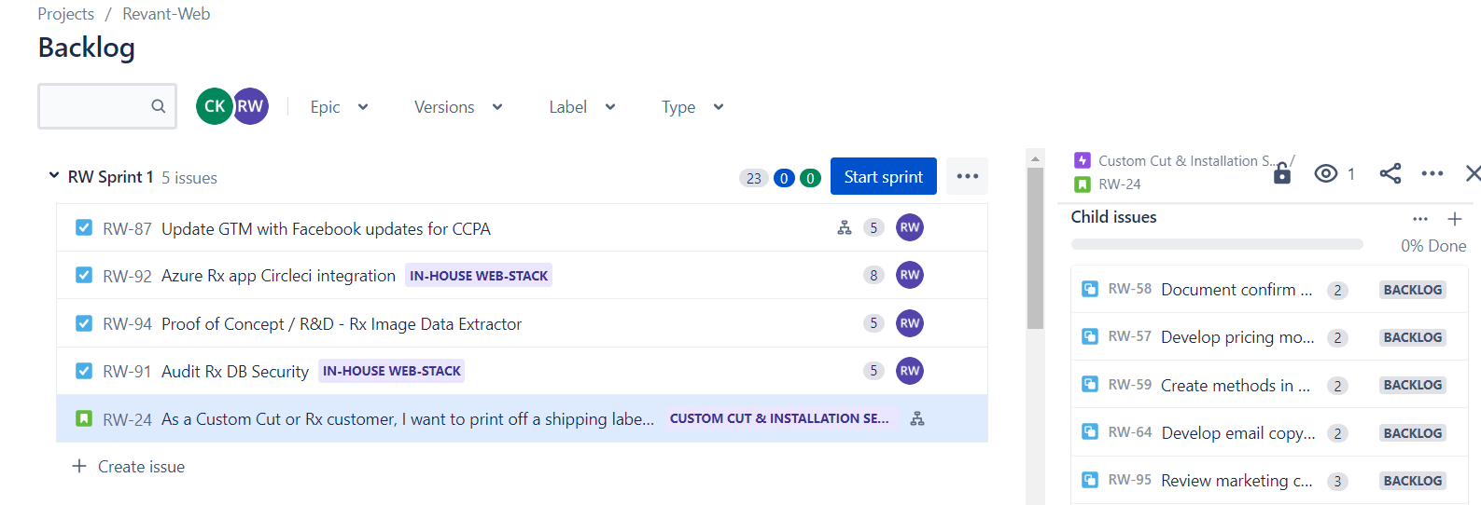Image resolution: width=1481 pixels, height=505 pixels.
Task: Toggle the CK assignee avatar filter
Action: point(214,106)
